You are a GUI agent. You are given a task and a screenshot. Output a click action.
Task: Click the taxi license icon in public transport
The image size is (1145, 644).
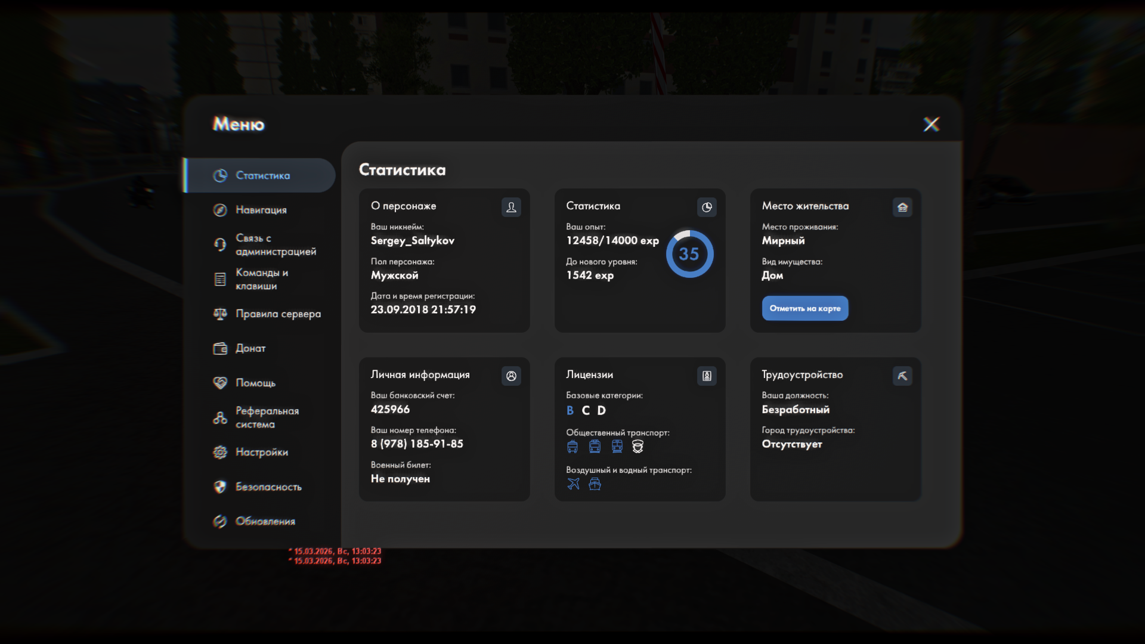point(638,446)
